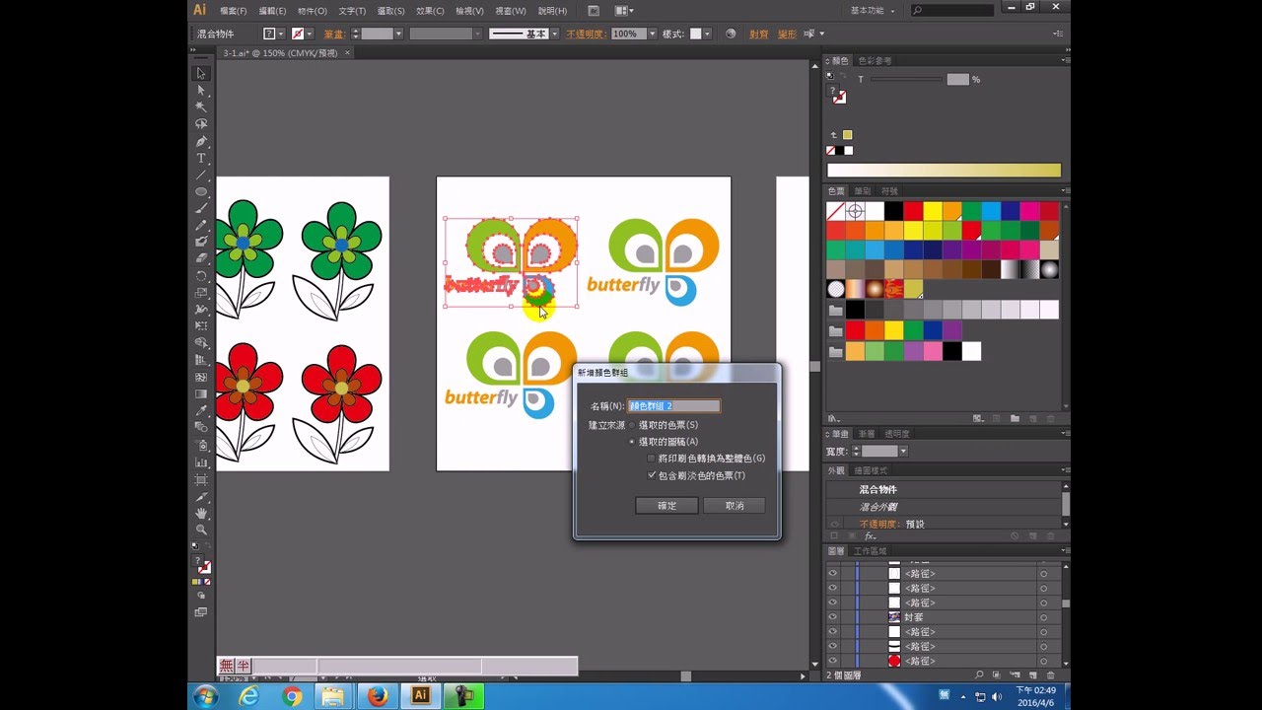Click the new color group folder icon
This screenshot has width=1262, height=710.
point(1015,418)
